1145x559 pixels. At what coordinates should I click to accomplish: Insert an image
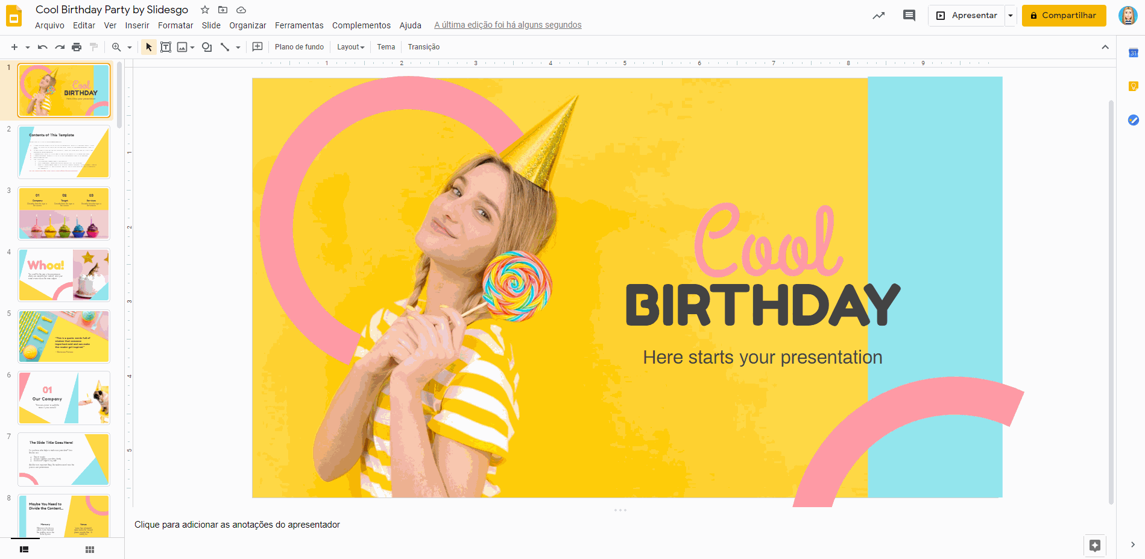(x=181, y=47)
